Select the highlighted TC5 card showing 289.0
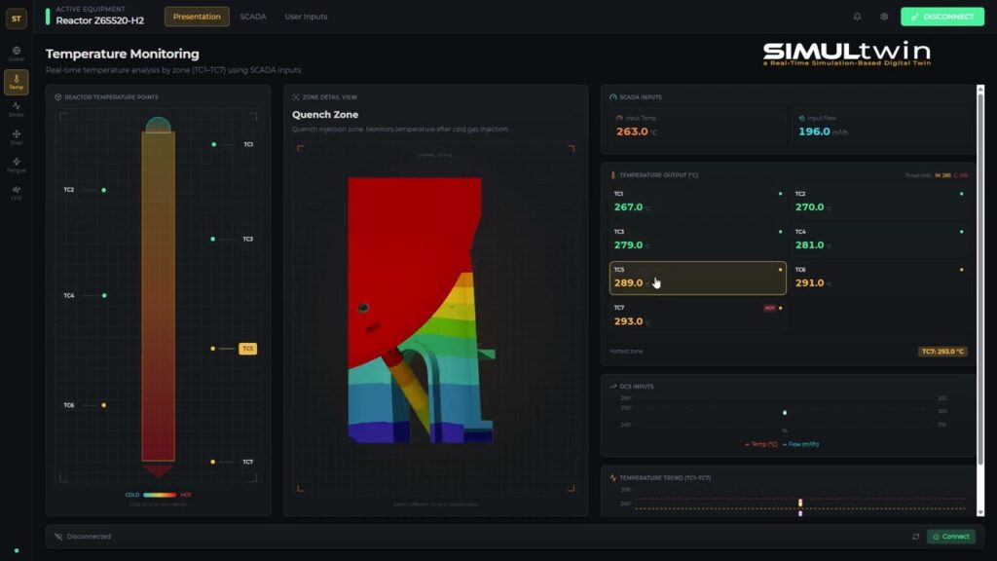 [697, 278]
